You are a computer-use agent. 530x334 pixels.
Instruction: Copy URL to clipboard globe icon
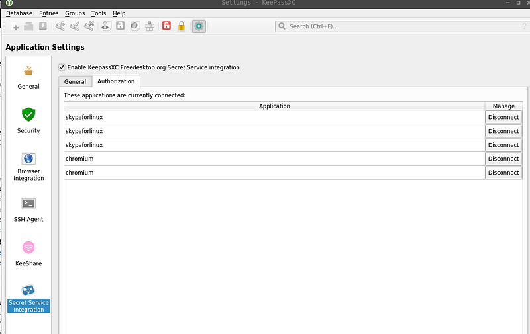pos(135,26)
